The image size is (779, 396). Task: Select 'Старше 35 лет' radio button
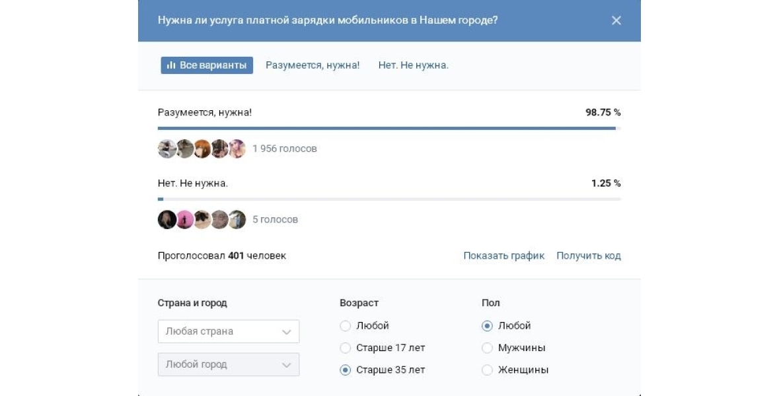click(x=346, y=370)
